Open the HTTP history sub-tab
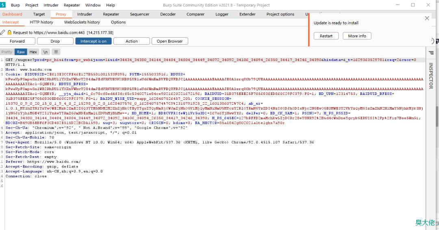Image resolution: width=439 pixels, height=230 pixels. [41, 22]
